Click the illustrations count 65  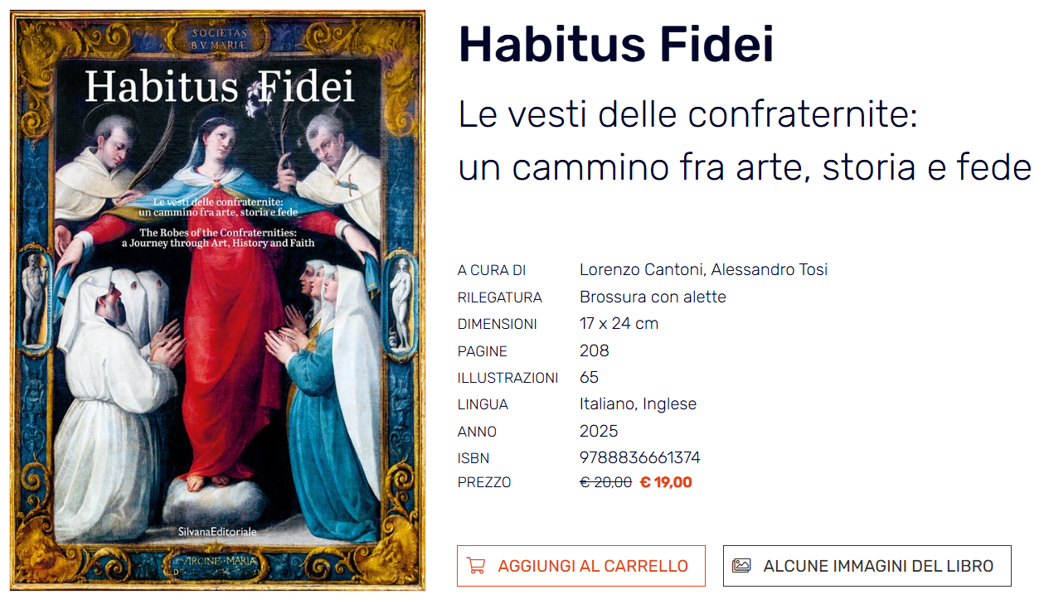tap(589, 378)
